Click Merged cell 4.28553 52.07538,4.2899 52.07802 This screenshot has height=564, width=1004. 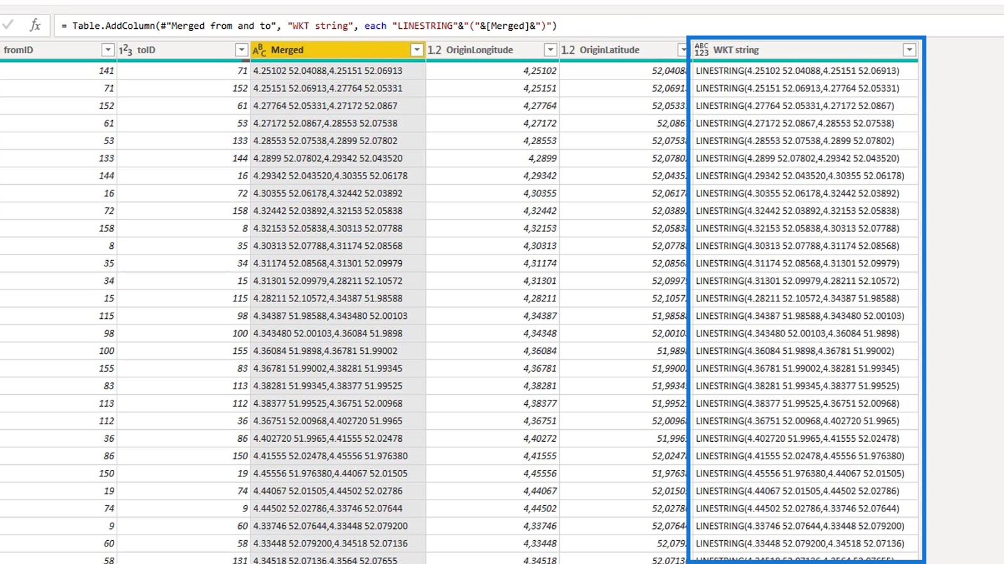[x=338, y=141]
